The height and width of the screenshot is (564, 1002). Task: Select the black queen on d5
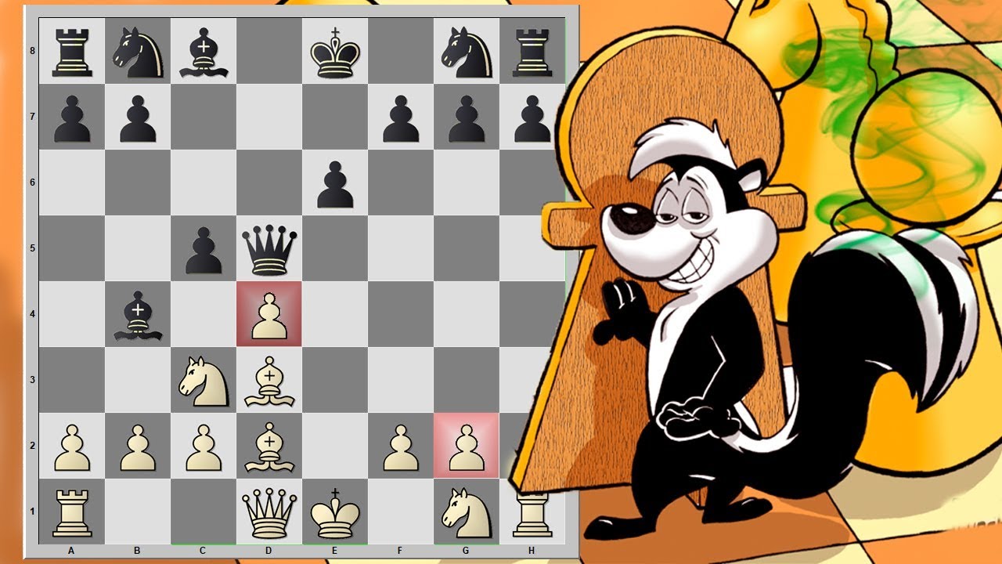coord(269,249)
